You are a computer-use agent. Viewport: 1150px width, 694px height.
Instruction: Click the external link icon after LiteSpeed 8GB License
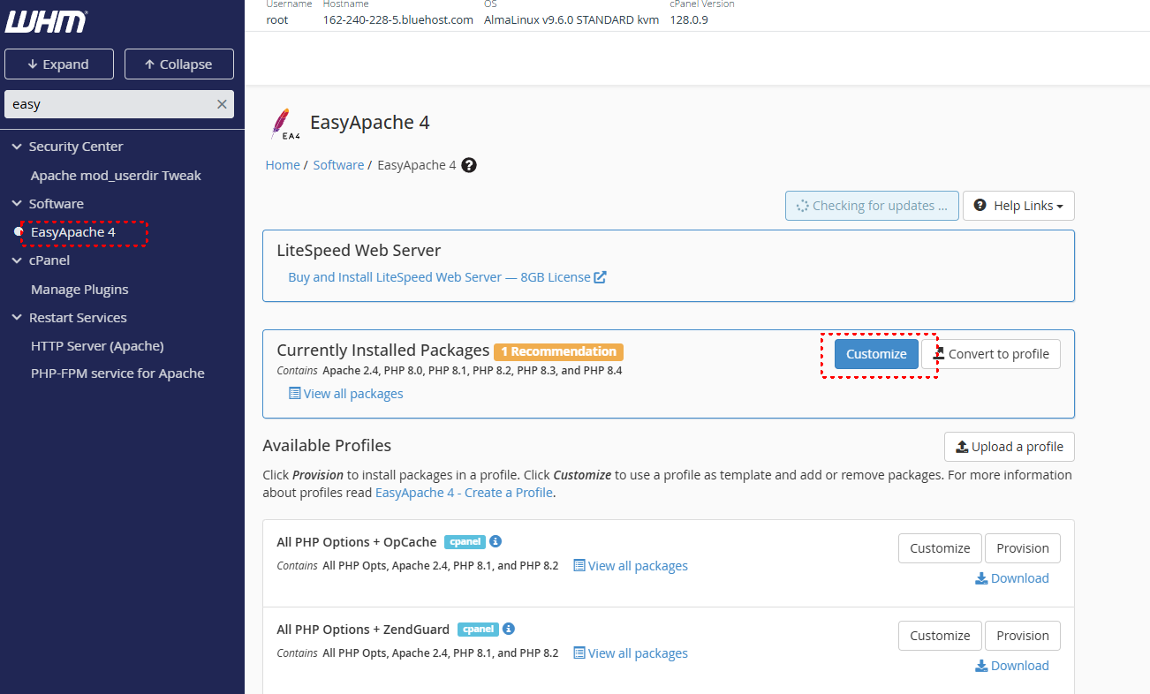point(601,277)
